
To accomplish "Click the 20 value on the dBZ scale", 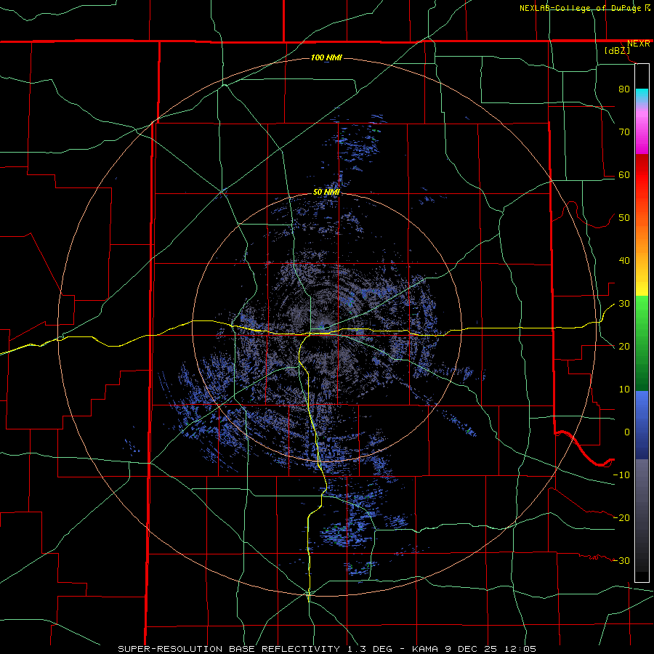I will coord(624,347).
